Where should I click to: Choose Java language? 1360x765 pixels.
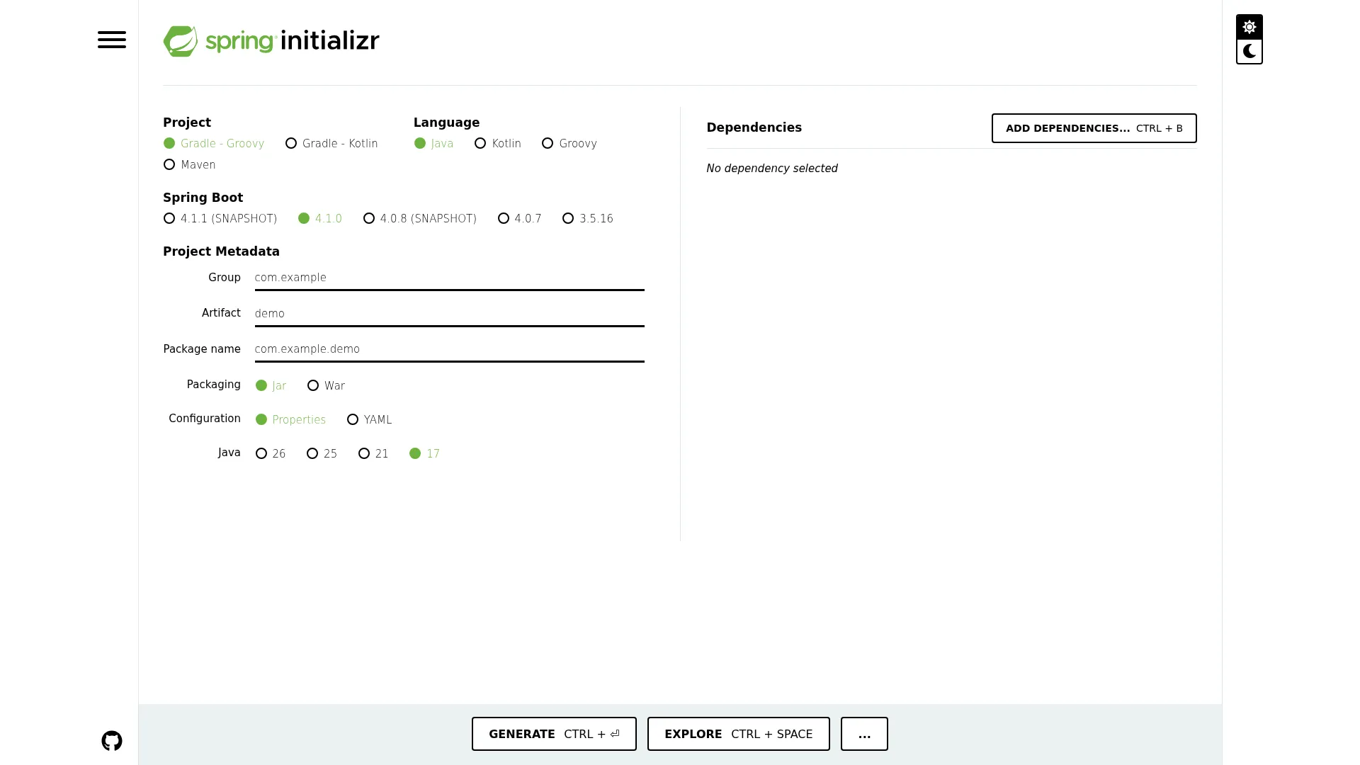point(433,143)
